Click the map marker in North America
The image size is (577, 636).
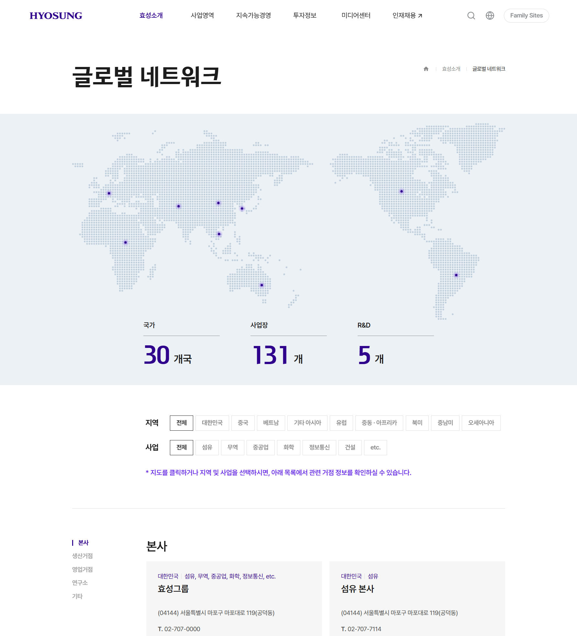click(x=402, y=191)
